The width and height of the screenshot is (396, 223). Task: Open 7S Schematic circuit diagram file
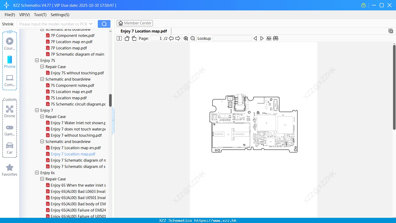tap(78, 104)
